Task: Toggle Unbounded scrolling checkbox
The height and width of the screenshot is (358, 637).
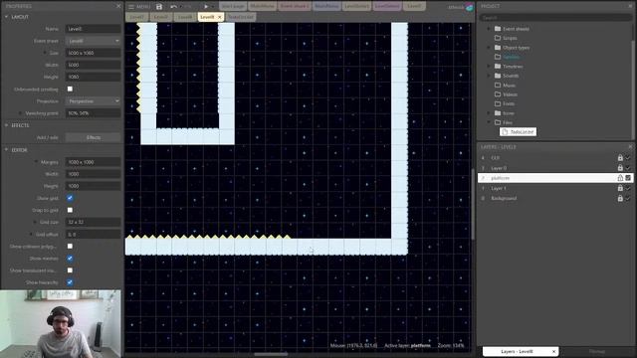Action: tap(70, 89)
